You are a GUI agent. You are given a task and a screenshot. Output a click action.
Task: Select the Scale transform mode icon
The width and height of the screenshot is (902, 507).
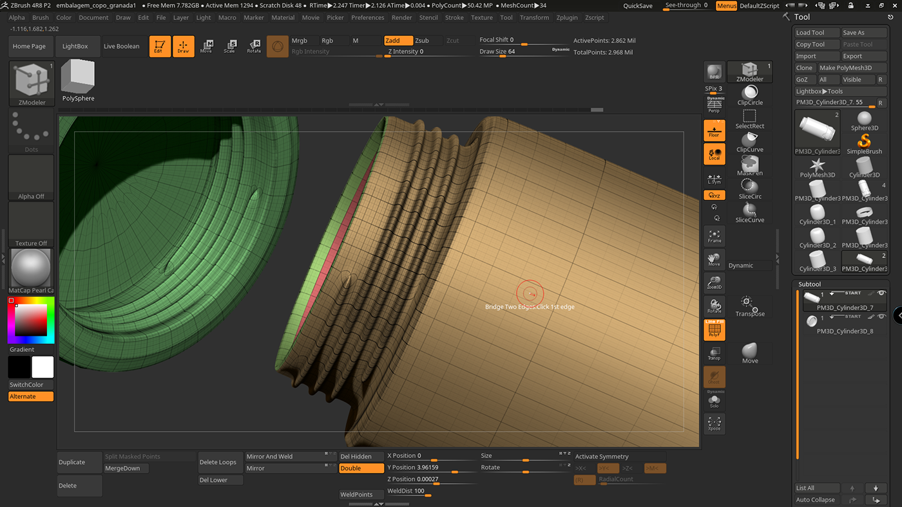click(x=229, y=46)
